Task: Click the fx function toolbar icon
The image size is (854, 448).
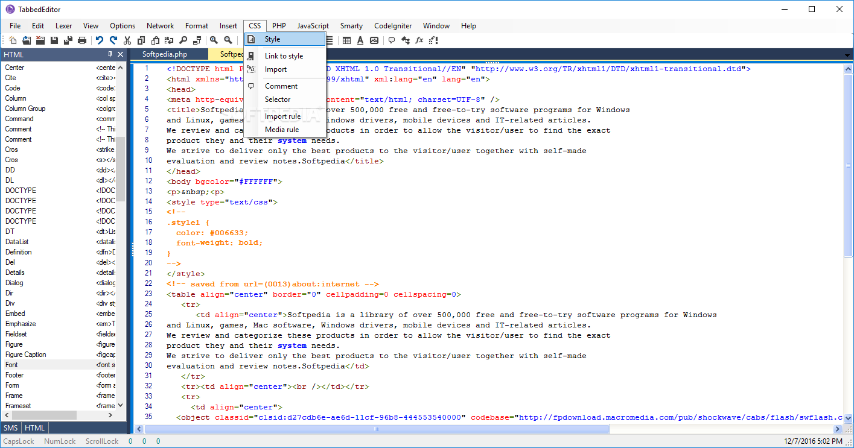Action: [419, 40]
